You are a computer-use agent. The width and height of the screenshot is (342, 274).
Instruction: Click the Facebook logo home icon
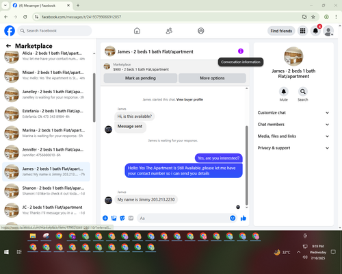(10, 31)
